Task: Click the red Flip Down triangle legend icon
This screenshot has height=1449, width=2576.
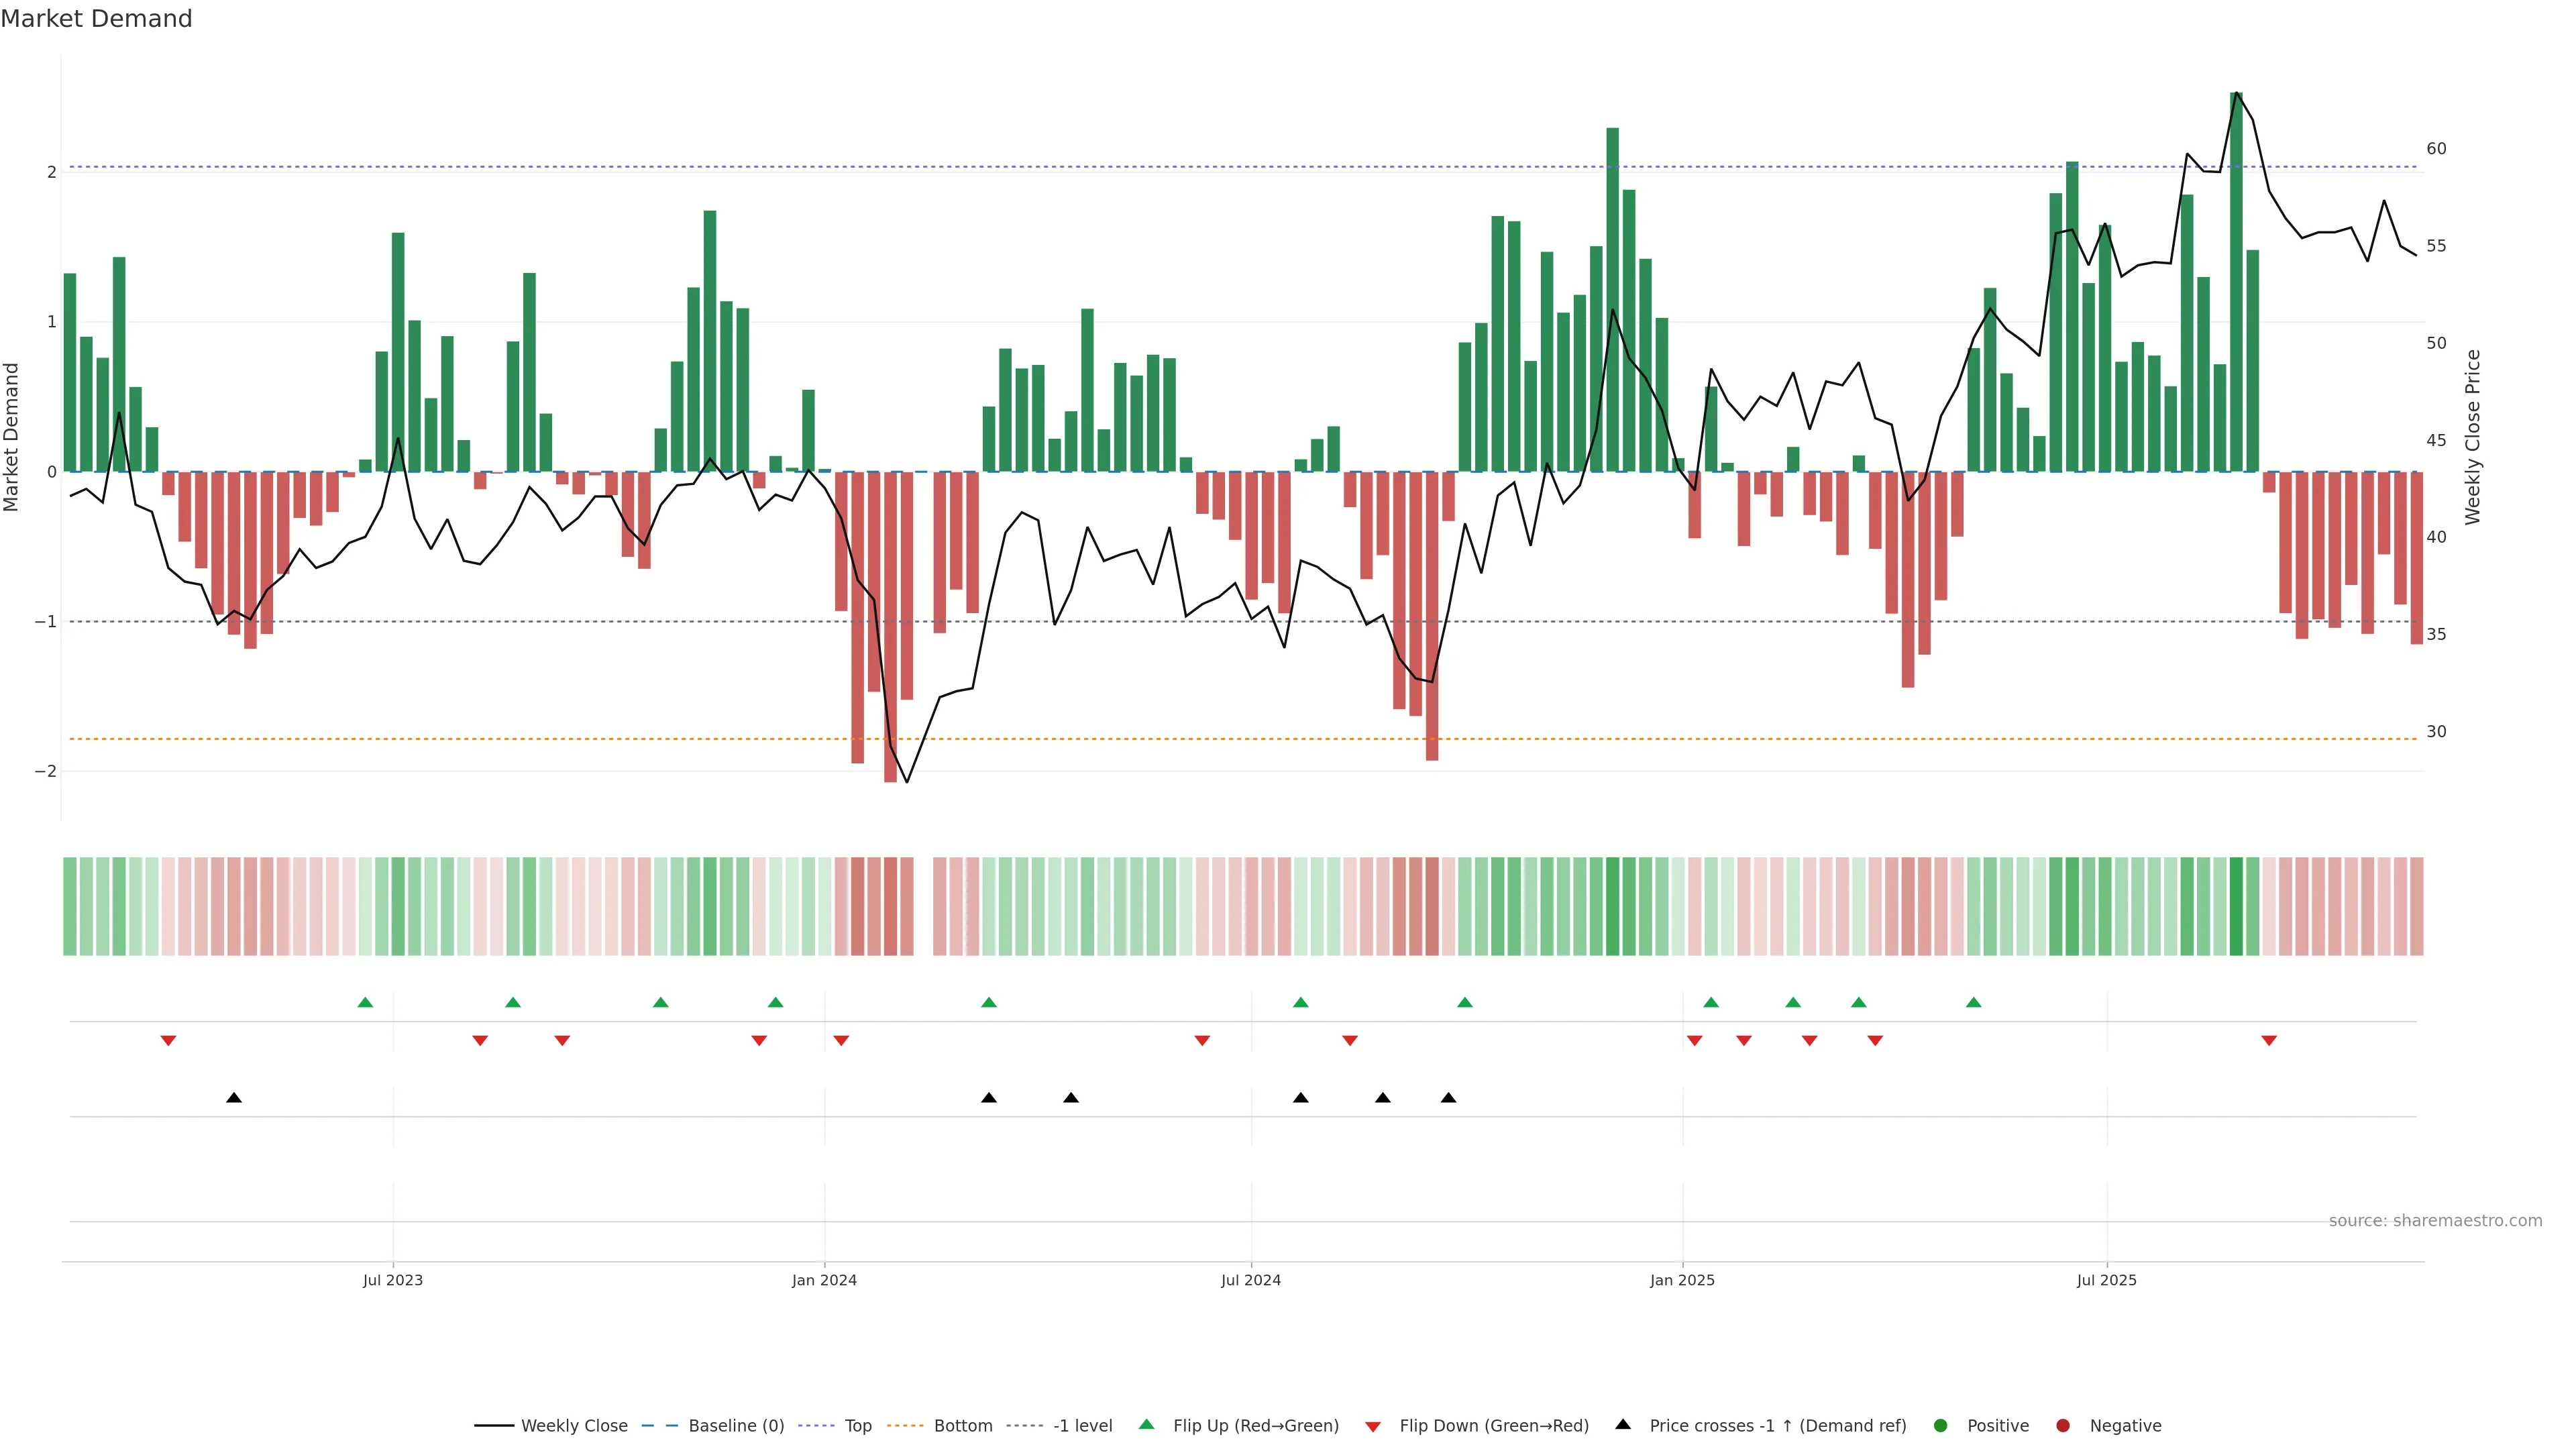Action: click(1373, 1426)
